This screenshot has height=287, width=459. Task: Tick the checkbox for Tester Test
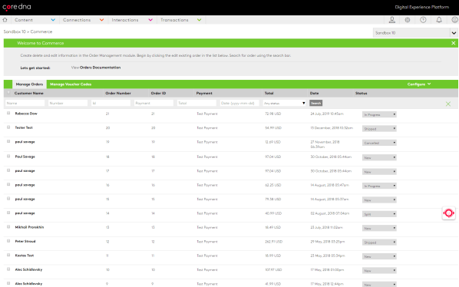(8, 127)
